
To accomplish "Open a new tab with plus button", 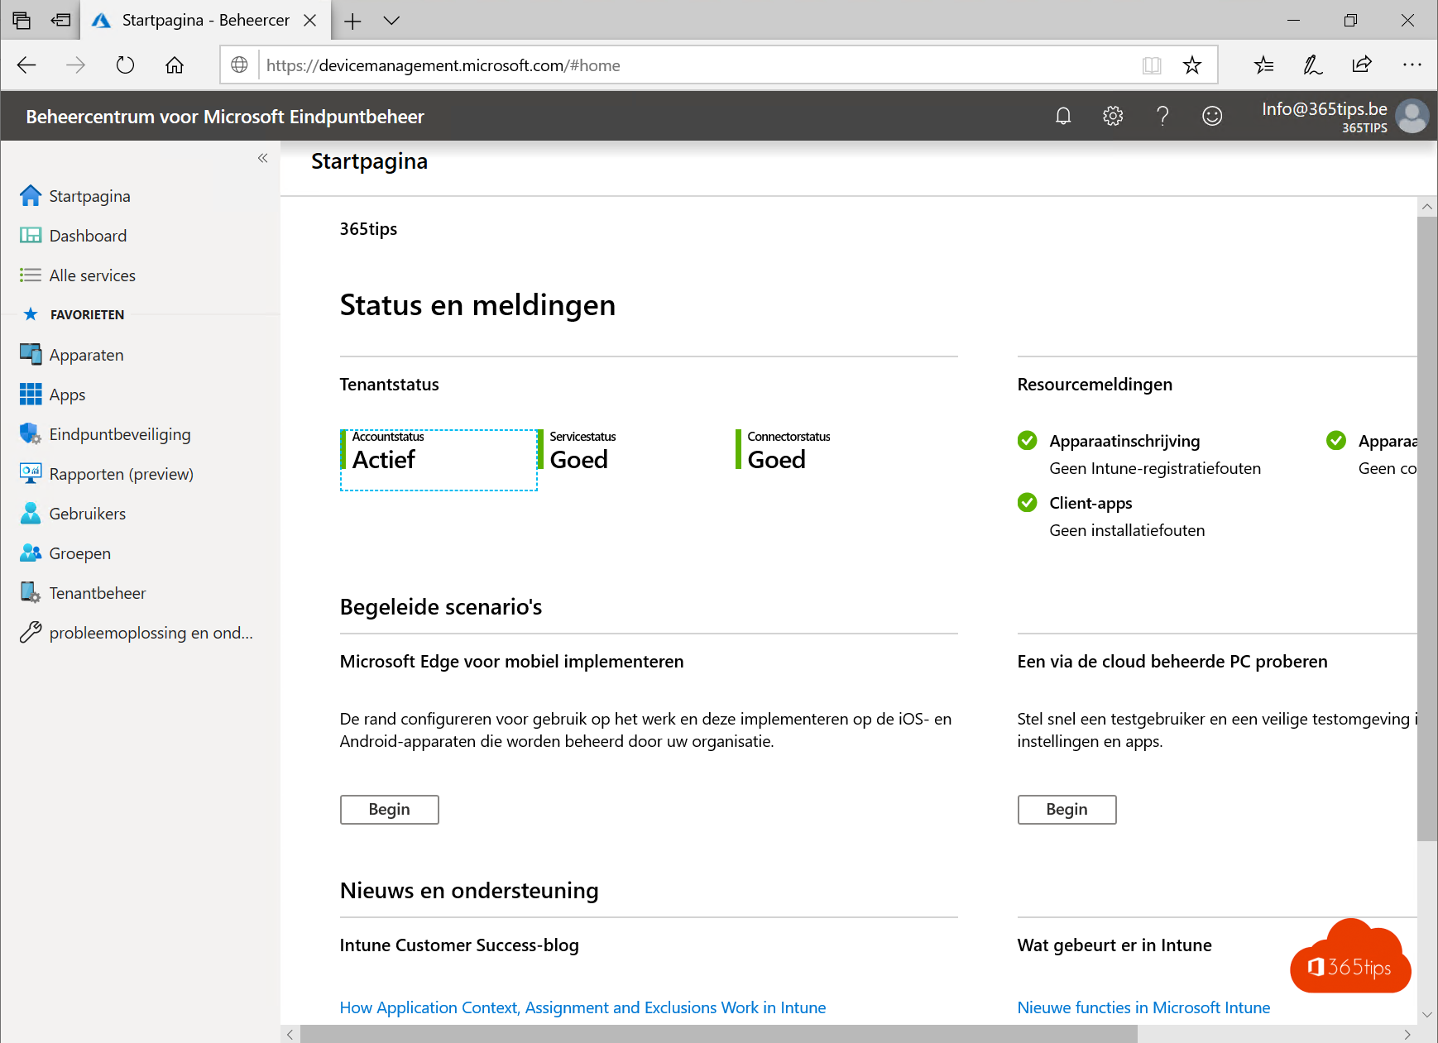I will [x=353, y=21].
